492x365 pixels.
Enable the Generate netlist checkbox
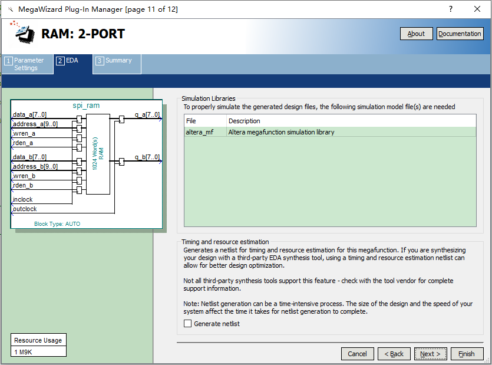[188, 324]
